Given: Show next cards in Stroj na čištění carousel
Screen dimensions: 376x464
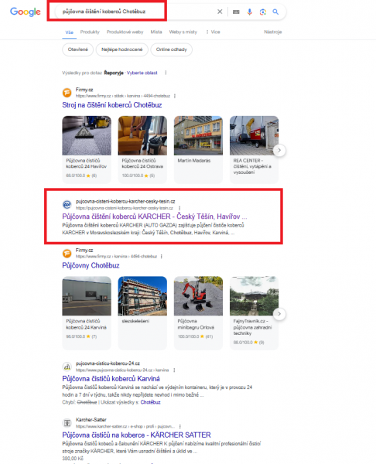Looking at the screenshot, I should (x=279, y=150).
